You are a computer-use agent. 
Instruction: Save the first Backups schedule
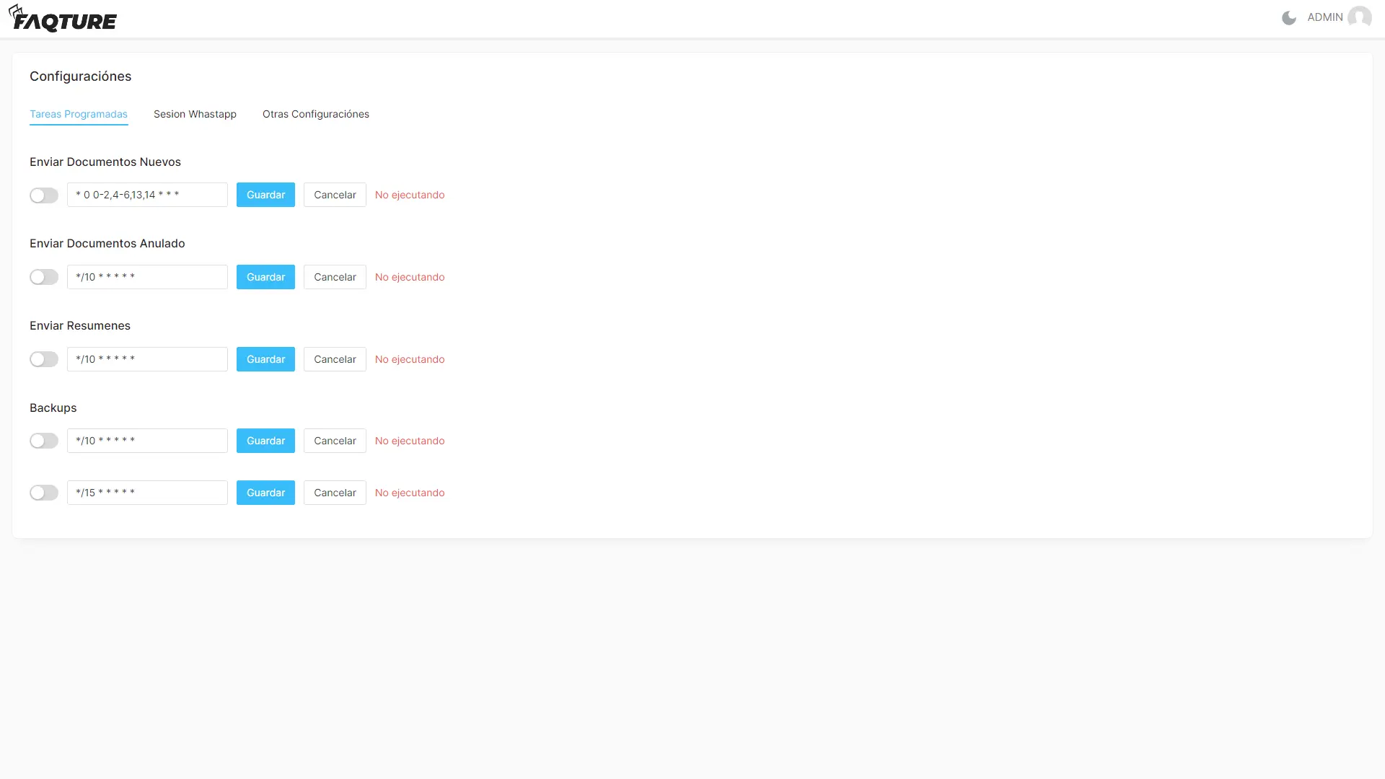pyautogui.click(x=265, y=441)
